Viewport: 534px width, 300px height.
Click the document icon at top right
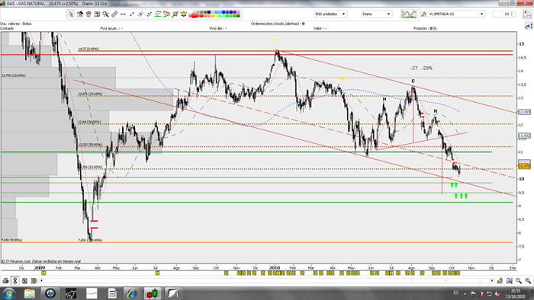[528, 14]
